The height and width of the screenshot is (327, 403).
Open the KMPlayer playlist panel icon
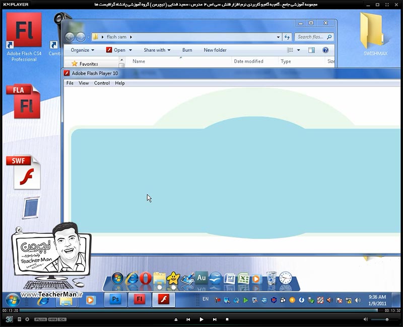[x=19, y=319]
